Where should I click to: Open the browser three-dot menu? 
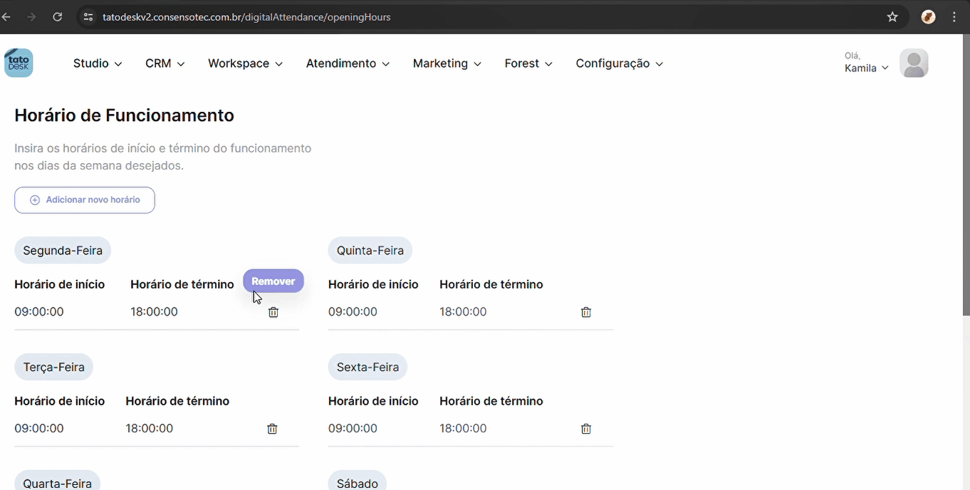tap(954, 17)
